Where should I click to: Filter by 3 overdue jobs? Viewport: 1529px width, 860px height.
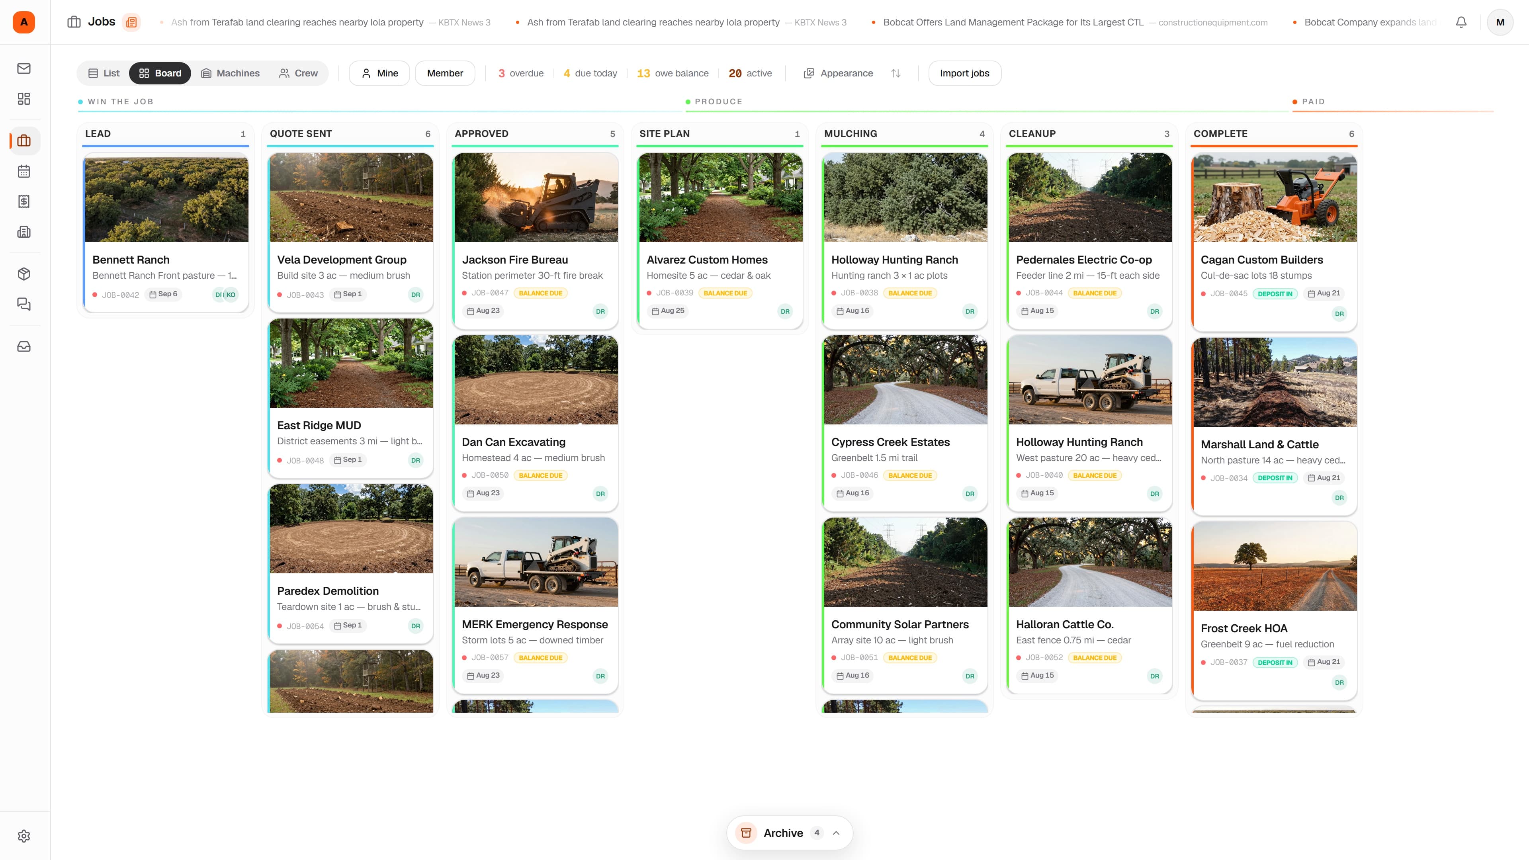520,73
